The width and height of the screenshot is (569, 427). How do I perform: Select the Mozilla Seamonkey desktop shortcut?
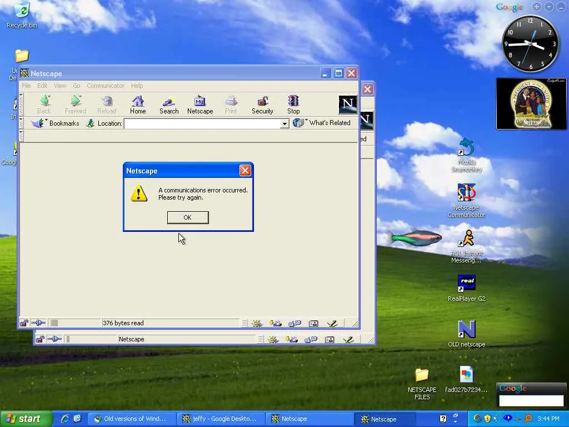click(466, 155)
